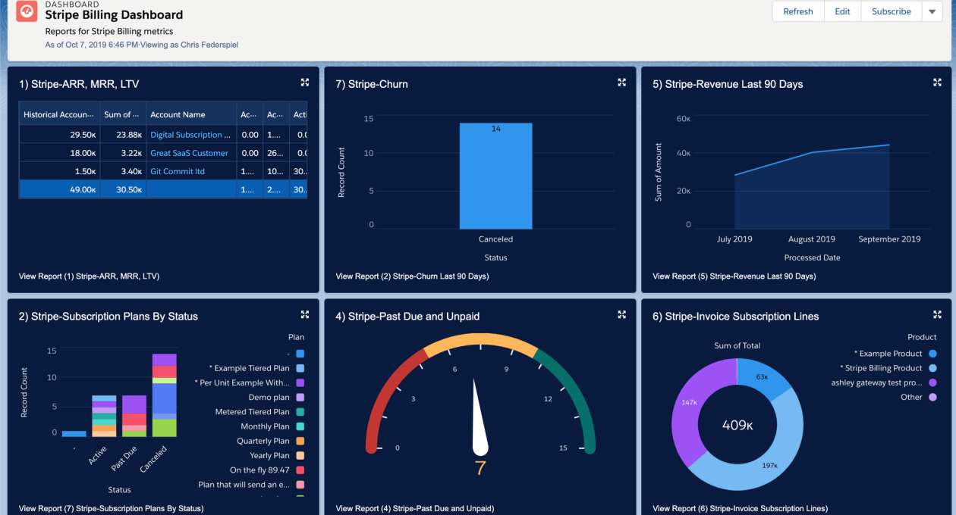
Task: Select the 49.00k total cell
Action: (59, 189)
